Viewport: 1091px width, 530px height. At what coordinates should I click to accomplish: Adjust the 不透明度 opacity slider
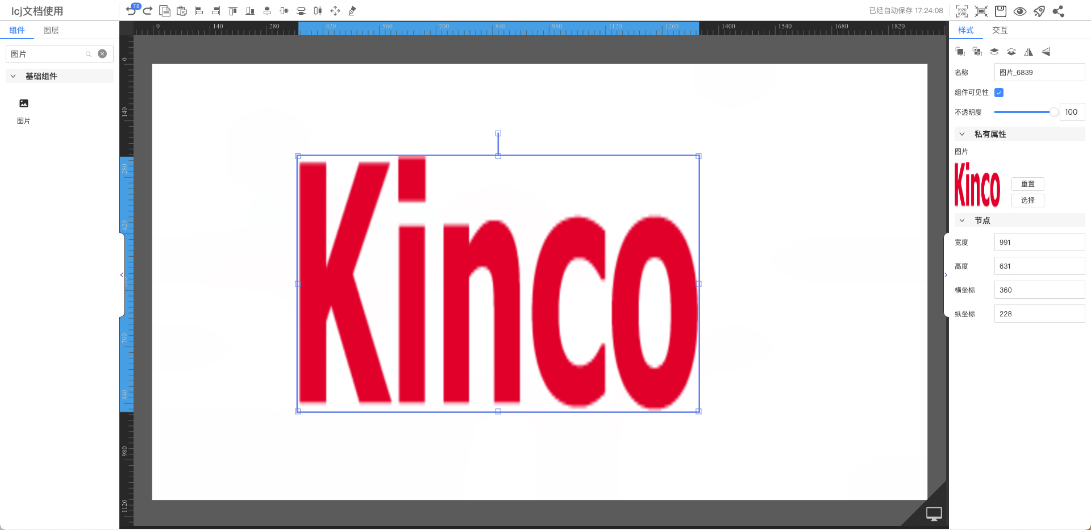(x=1026, y=112)
